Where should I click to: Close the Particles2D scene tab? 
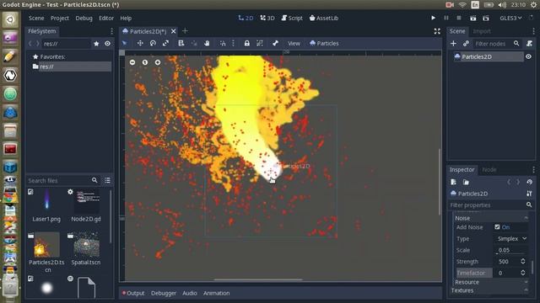pyautogui.click(x=173, y=31)
